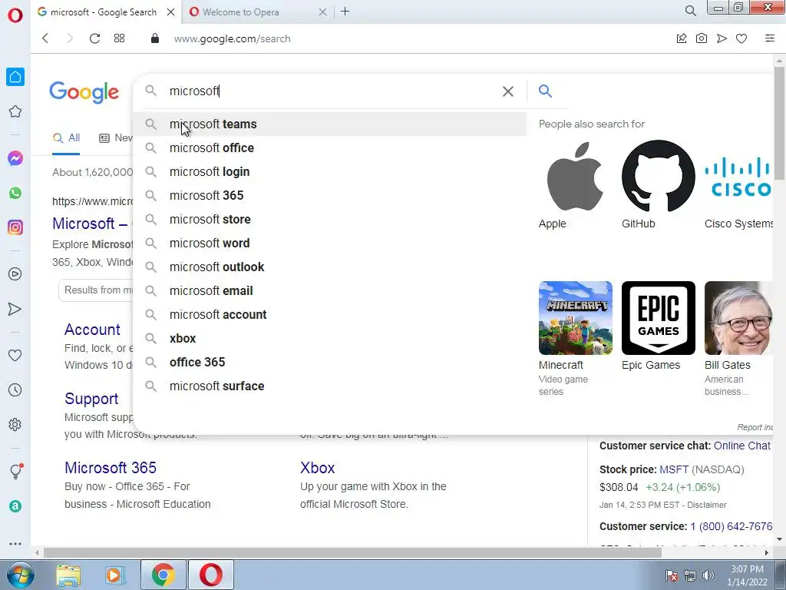Open the Easy Setup sliders icon
This screenshot has height=590, width=786.
(769, 38)
